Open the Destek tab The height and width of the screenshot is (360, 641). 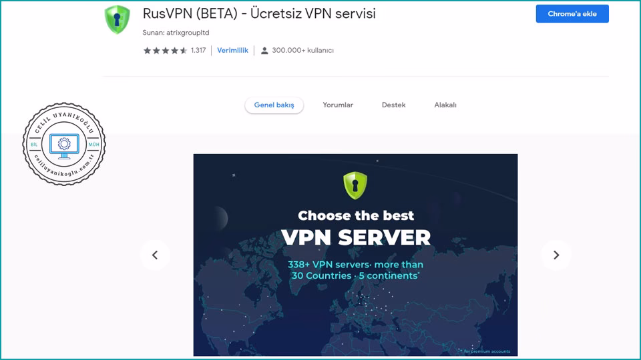pos(393,105)
